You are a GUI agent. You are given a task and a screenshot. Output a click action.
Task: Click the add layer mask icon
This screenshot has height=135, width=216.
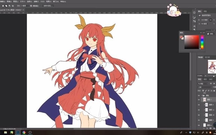[210, 128]
